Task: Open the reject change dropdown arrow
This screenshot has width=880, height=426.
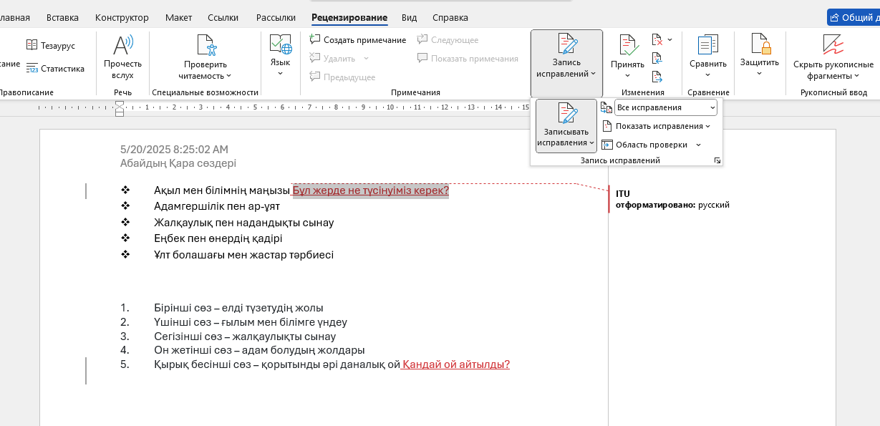Action: pos(670,39)
